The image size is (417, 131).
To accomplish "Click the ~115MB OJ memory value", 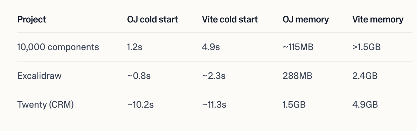I will pyautogui.click(x=298, y=47).
